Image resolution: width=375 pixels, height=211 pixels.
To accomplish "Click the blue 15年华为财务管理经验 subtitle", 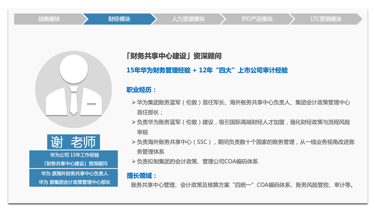I will tap(207, 70).
